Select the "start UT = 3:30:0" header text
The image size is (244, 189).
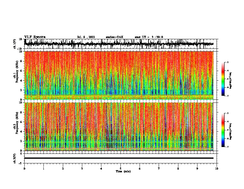pos(149,37)
